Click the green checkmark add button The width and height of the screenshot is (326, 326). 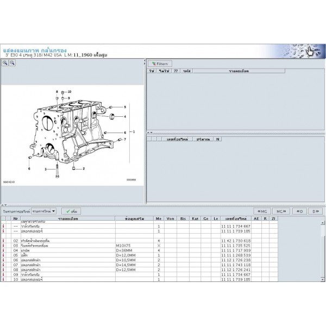70,210
